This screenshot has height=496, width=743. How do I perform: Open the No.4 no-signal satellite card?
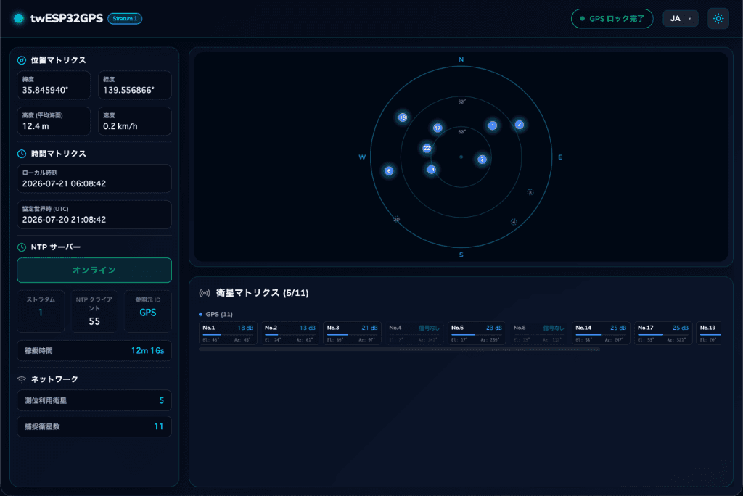point(414,334)
